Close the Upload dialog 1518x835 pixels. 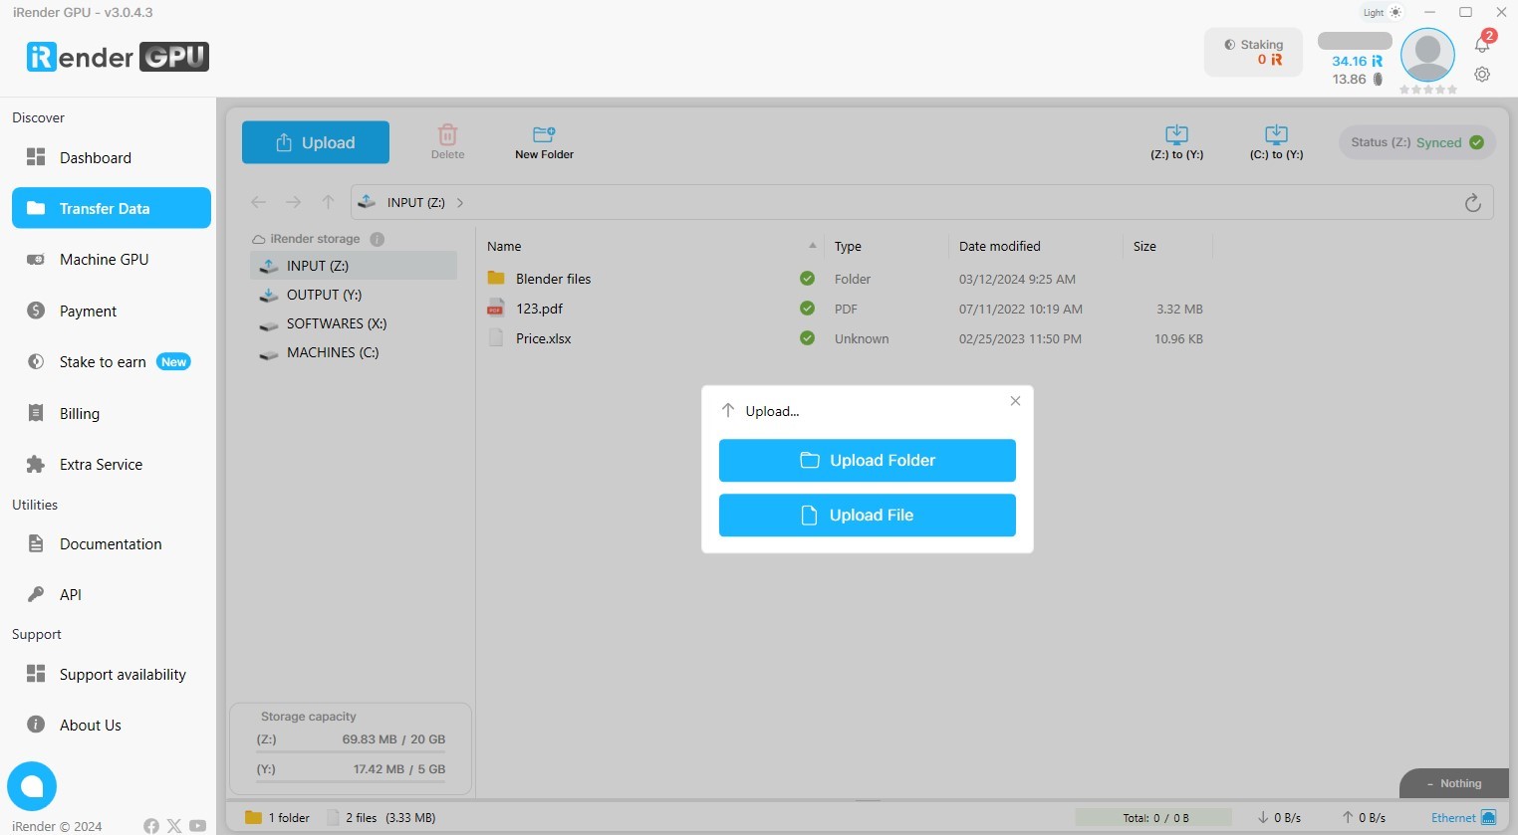click(1015, 401)
